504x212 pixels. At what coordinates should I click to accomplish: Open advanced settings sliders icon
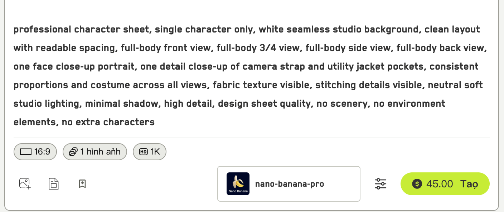pyautogui.click(x=381, y=184)
